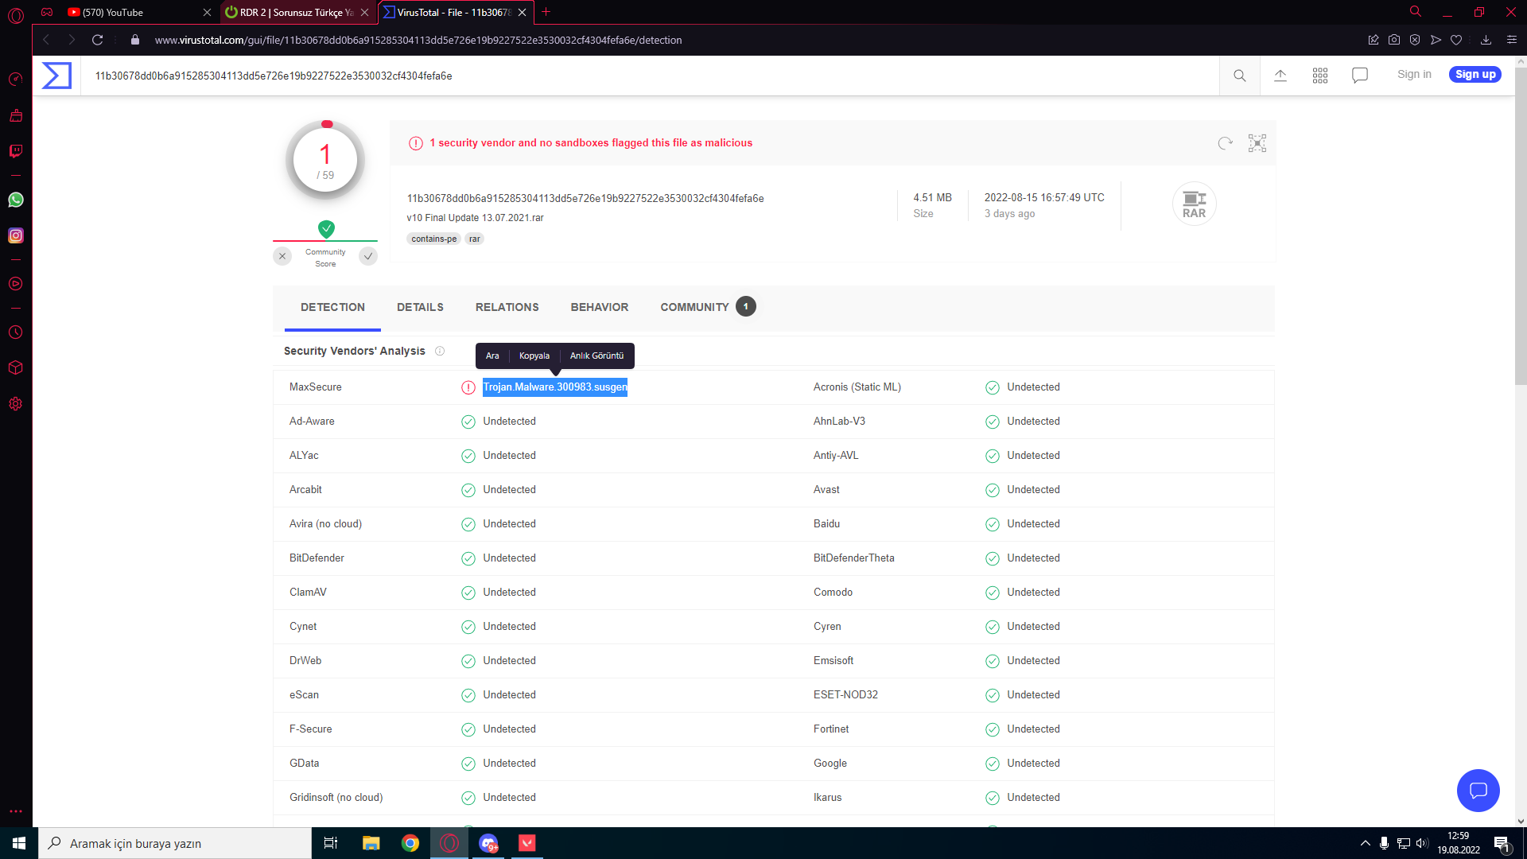Open the apps grid icon
Viewport: 1527px width, 859px height.
point(1320,76)
